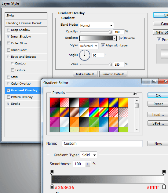
Task: Click the Scale slider handle
Action: (110, 64)
